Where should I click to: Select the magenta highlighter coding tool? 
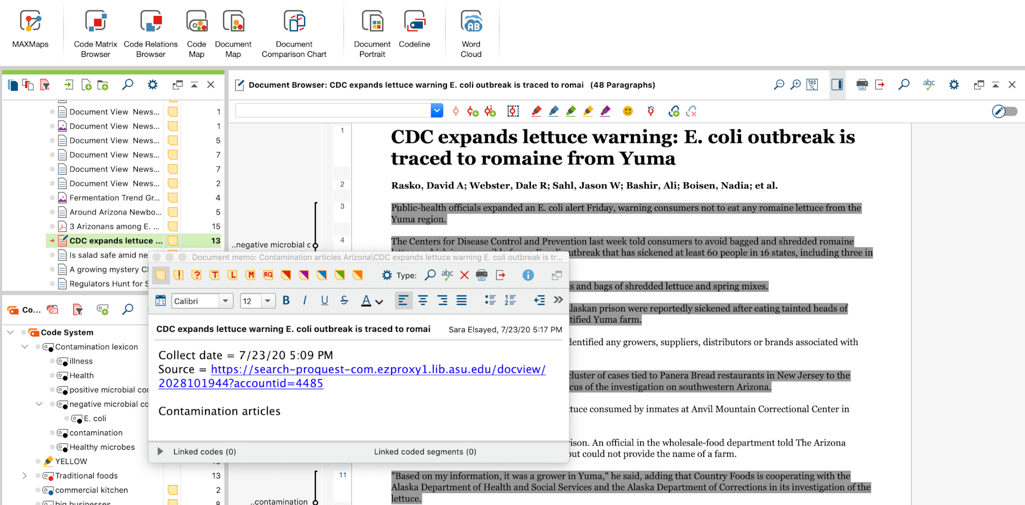click(x=606, y=111)
